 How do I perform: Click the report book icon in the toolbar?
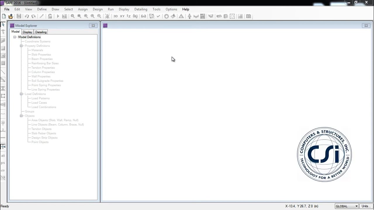tap(249, 16)
